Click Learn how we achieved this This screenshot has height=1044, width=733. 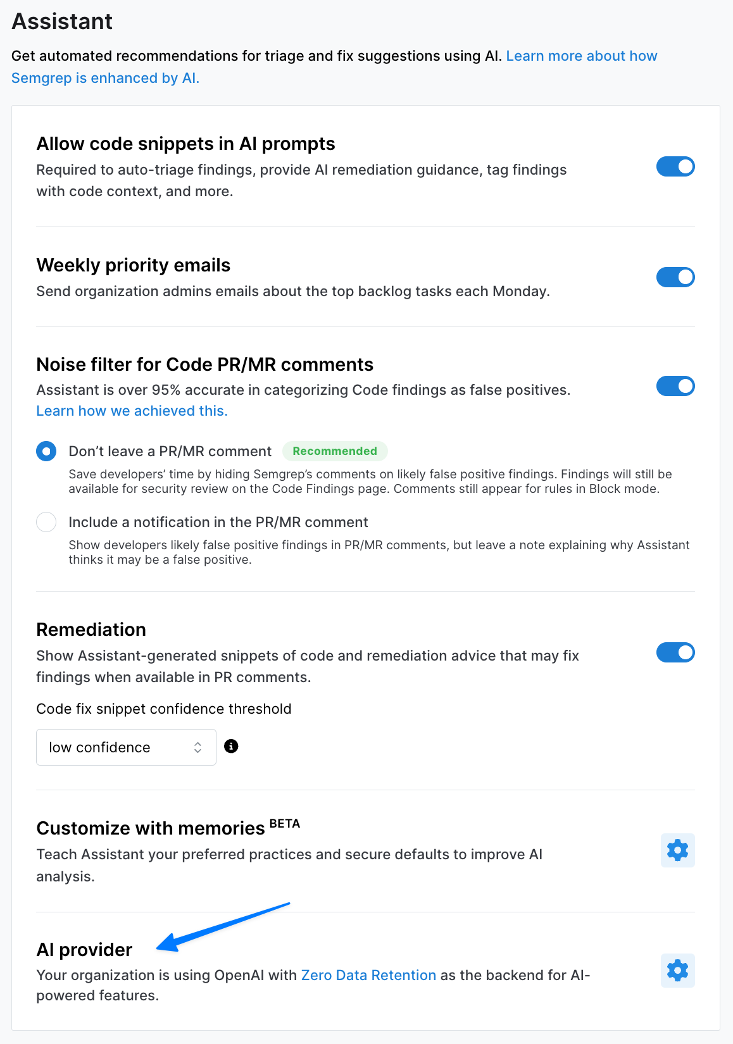[x=132, y=411]
